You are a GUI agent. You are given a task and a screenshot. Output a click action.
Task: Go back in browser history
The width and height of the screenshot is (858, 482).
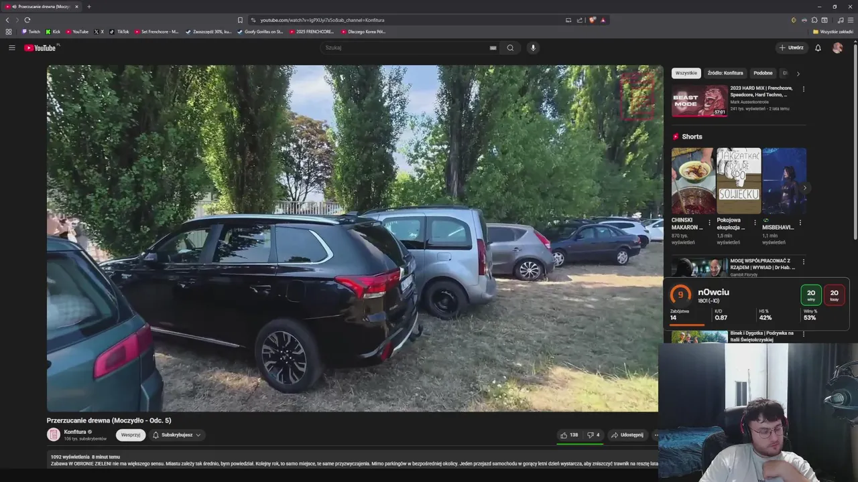(x=7, y=20)
